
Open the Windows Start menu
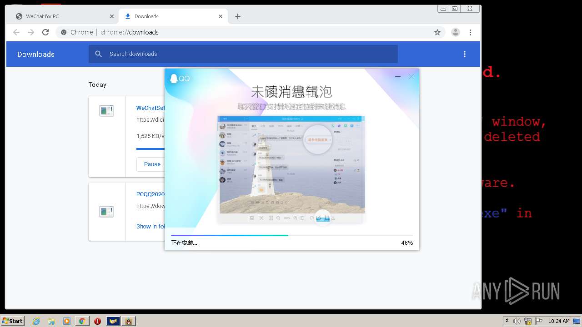pos(12,321)
